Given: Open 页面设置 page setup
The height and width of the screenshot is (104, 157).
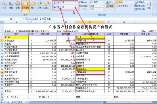Looking at the screenshot, I should tap(139, 9).
